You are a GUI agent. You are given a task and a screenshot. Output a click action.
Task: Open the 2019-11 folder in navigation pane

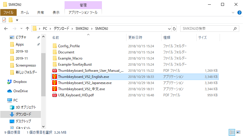point(22,58)
